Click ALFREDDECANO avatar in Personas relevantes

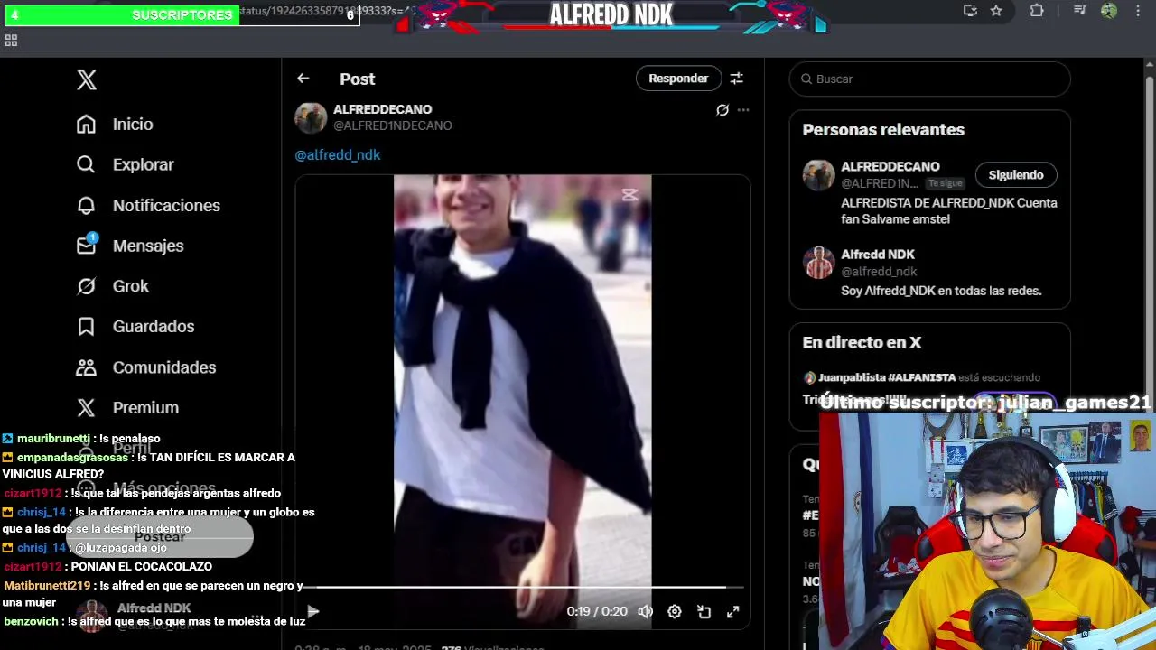click(x=819, y=174)
